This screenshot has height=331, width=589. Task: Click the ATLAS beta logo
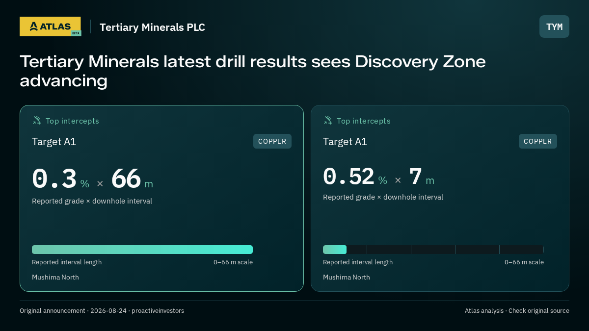click(50, 26)
